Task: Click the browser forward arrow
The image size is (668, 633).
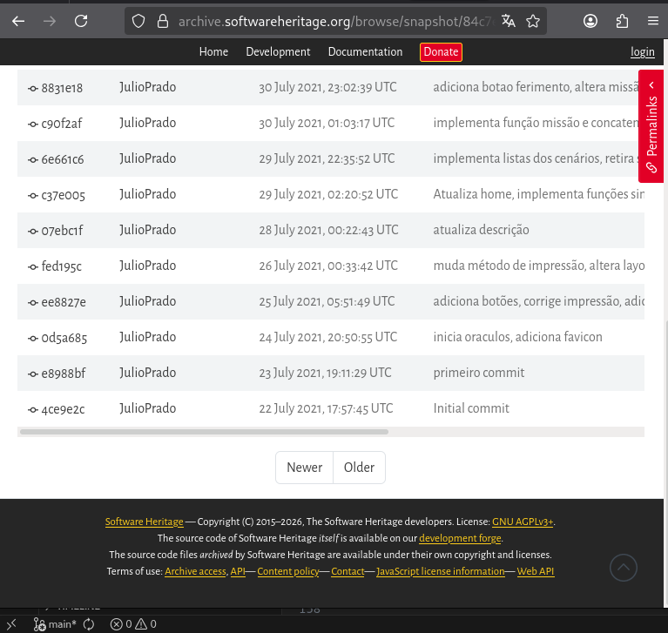Action: pyautogui.click(x=50, y=21)
